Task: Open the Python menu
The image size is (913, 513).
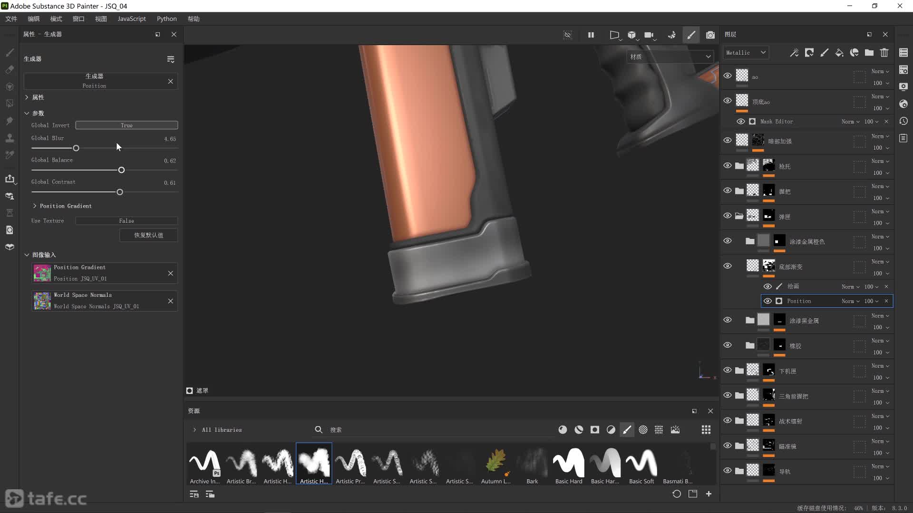Action: pos(167,19)
